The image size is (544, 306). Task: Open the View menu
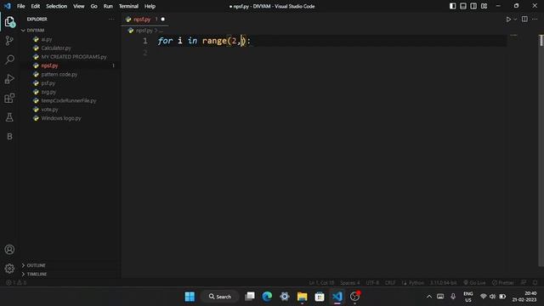[79, 6]
